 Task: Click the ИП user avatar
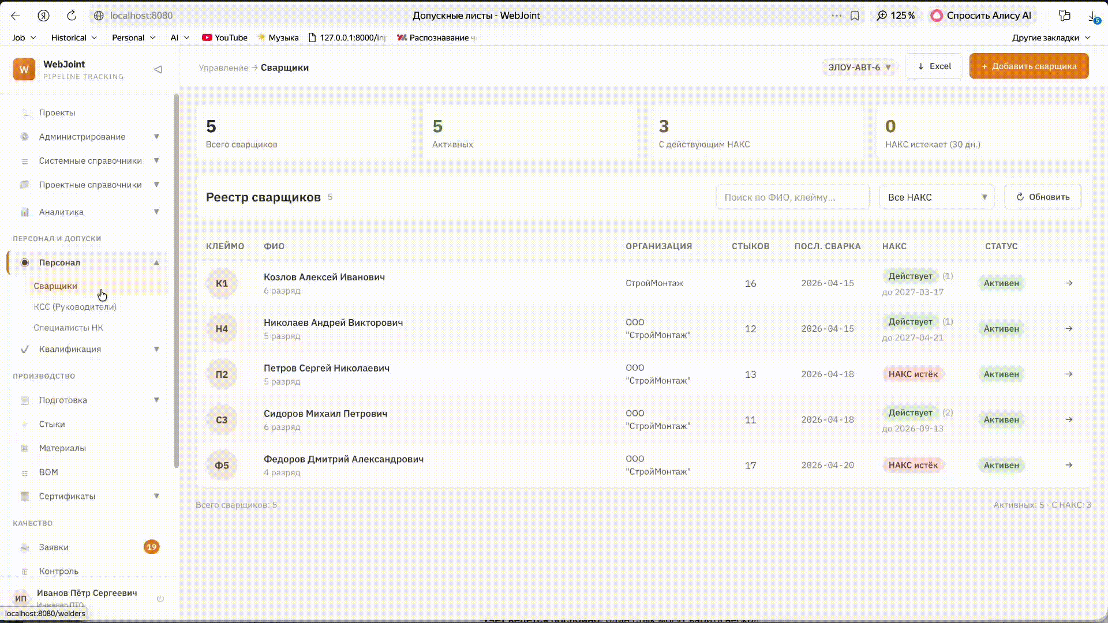click(x=21, y=598)
